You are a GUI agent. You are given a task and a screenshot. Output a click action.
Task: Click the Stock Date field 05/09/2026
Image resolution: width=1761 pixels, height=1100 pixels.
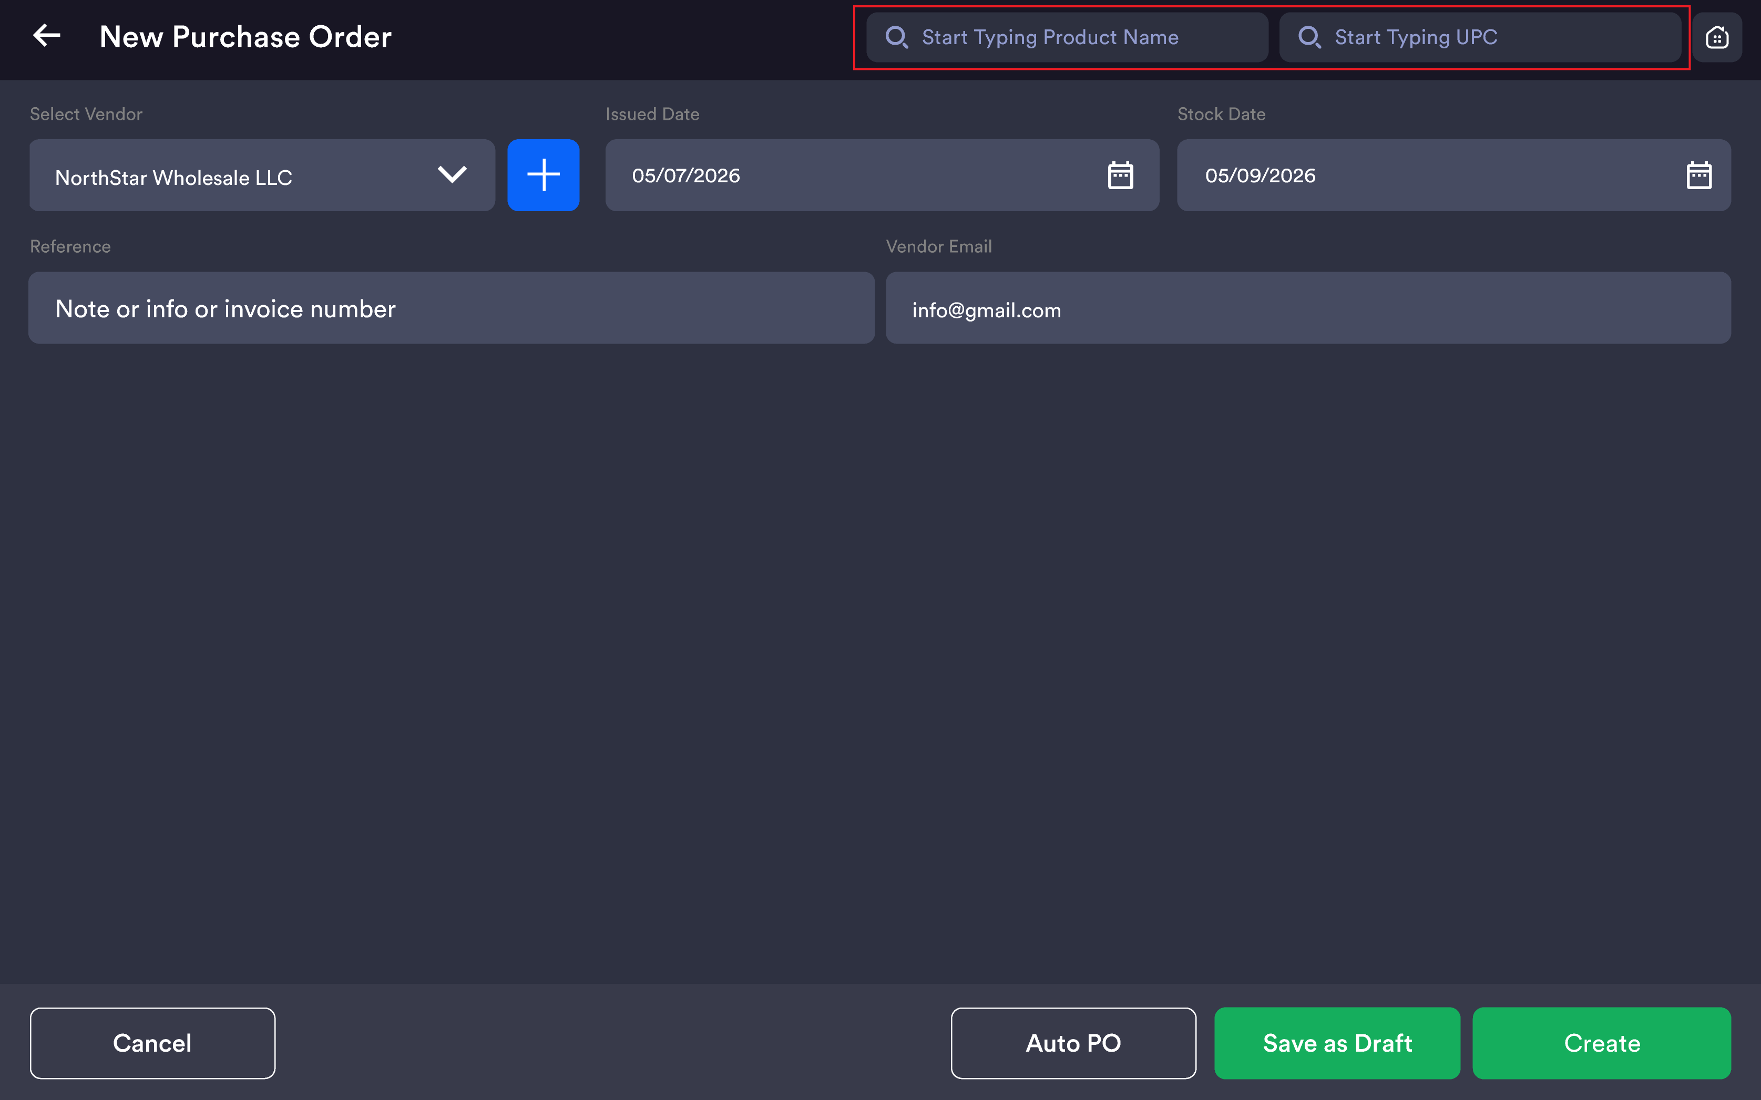click(1454, 175)
